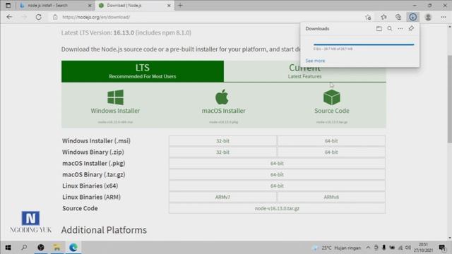This screenshot has width=452, height=254.
Task: Show hidden system tray icons
Action: click(x=368, y=248)
